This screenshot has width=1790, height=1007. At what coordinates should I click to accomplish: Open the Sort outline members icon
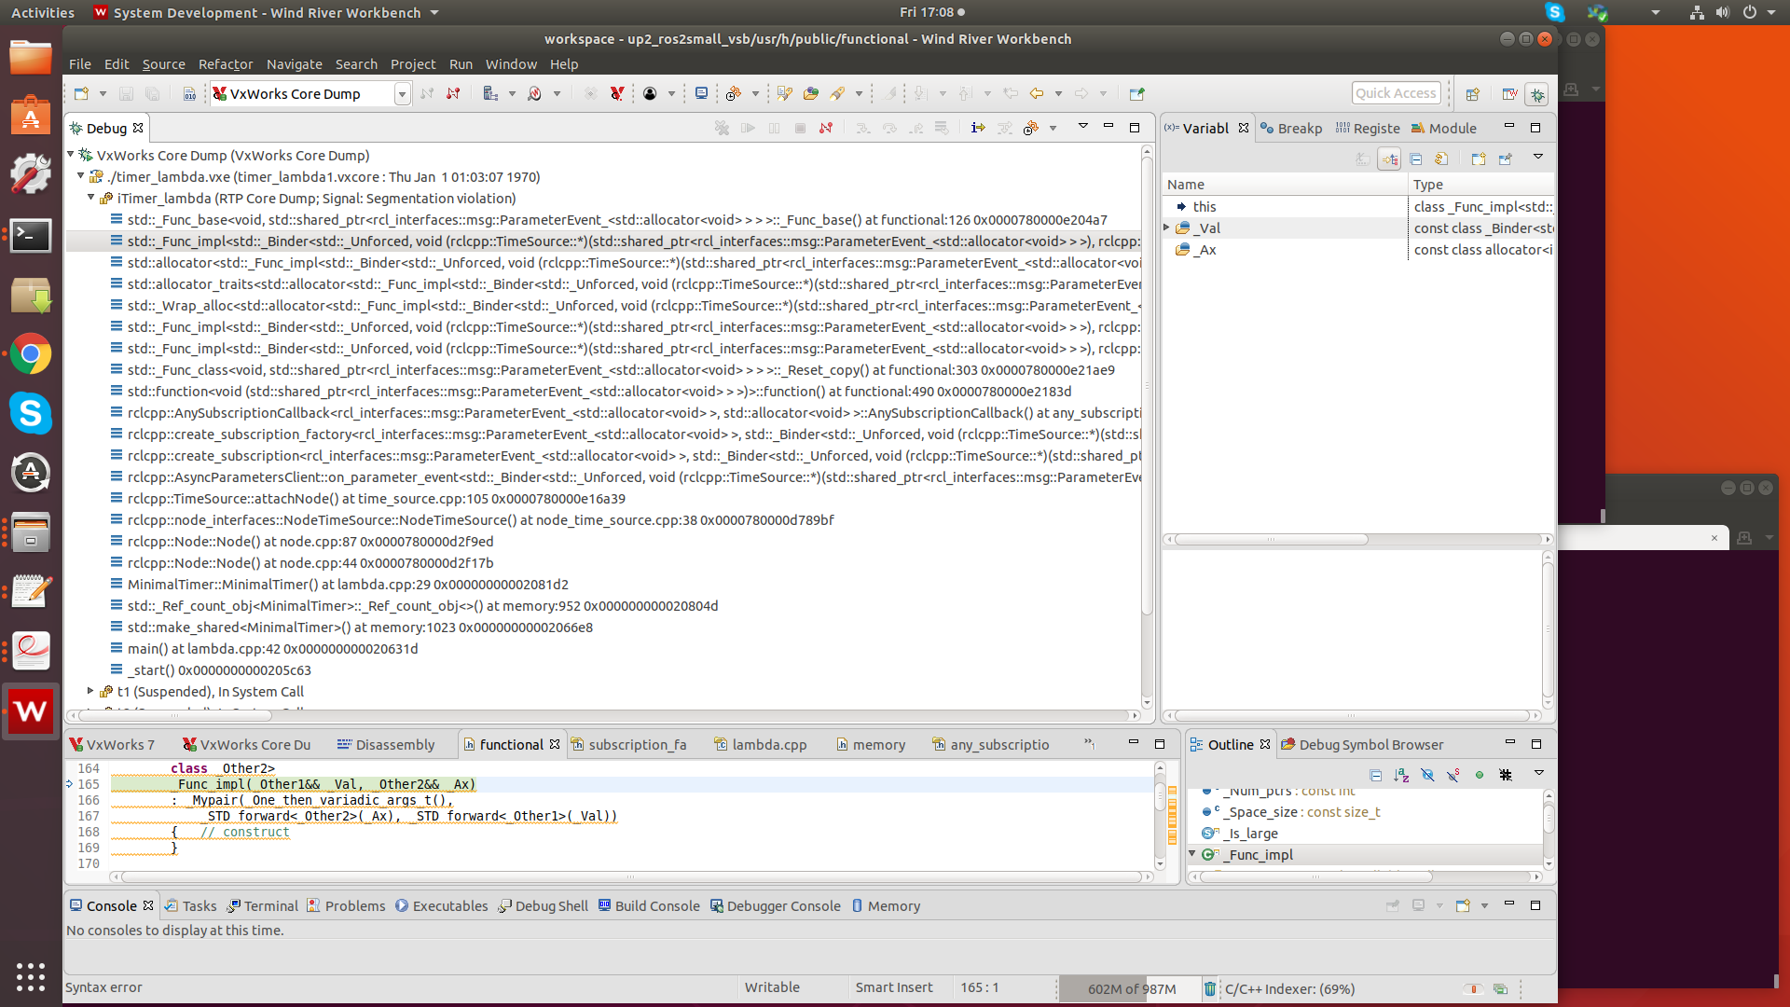(1401, 775)
